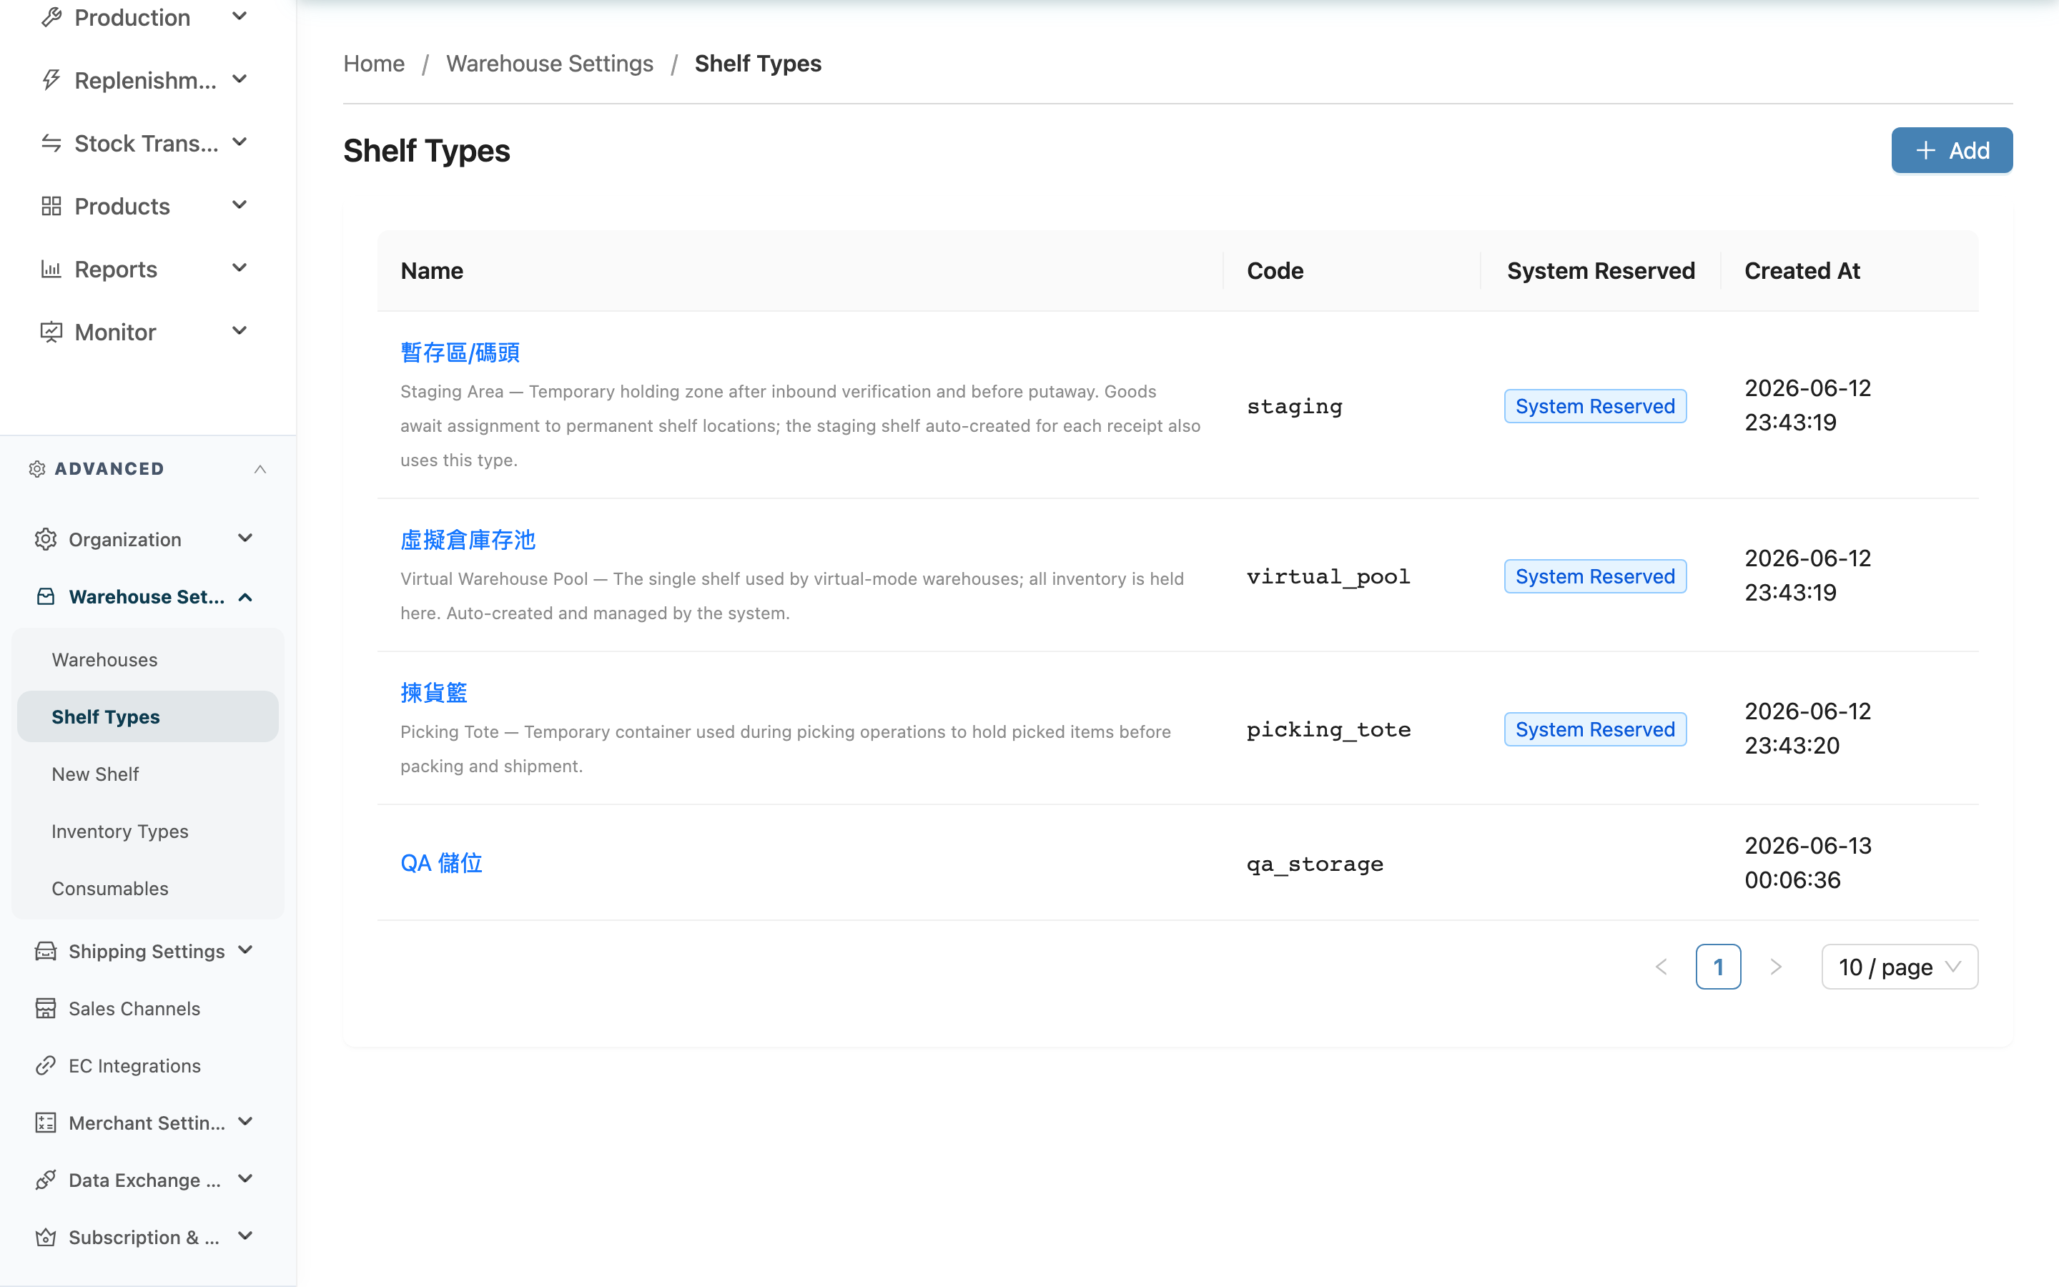Click the Merchant Settings icon
Viewport: 2059px width, 1287px height.
[46, 1123]
